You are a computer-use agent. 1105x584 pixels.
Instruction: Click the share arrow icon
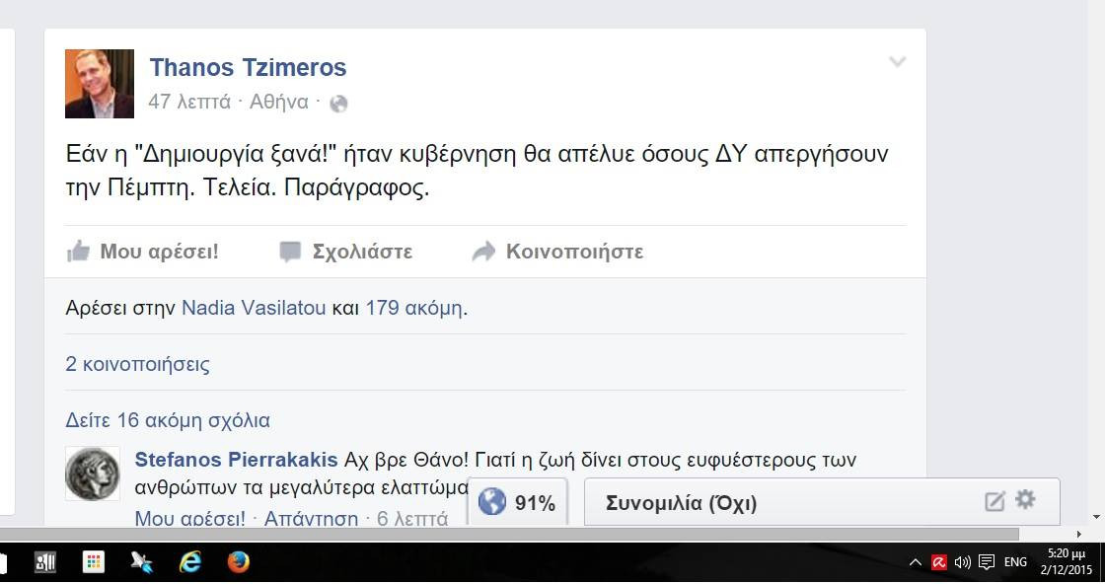point(483,251)
